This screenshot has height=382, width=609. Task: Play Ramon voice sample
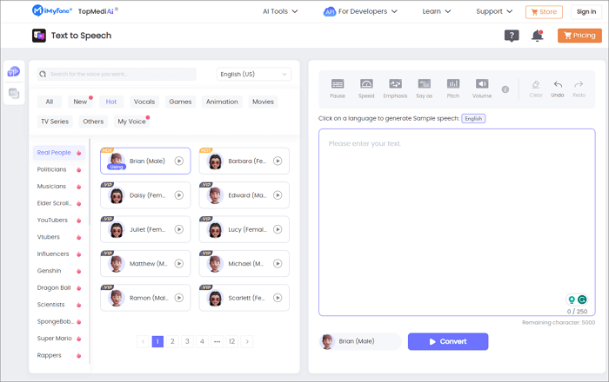[178, 298]
